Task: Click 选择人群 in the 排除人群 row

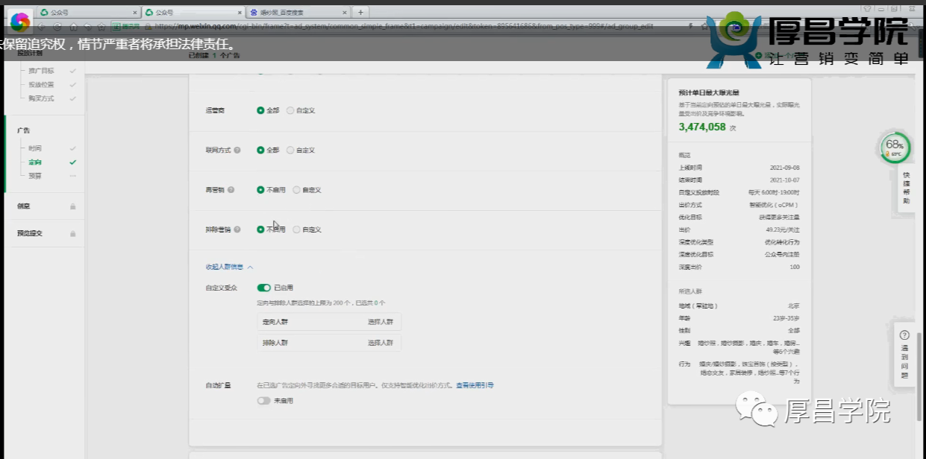Action: click(380, 343)
